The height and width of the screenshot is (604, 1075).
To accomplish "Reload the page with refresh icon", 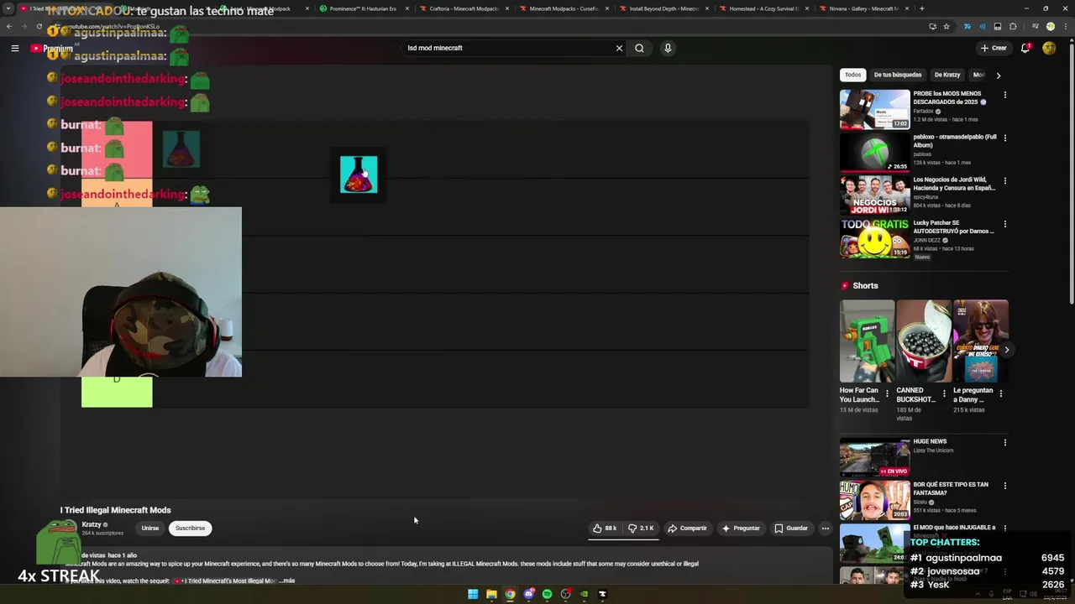I will (39, 26).
